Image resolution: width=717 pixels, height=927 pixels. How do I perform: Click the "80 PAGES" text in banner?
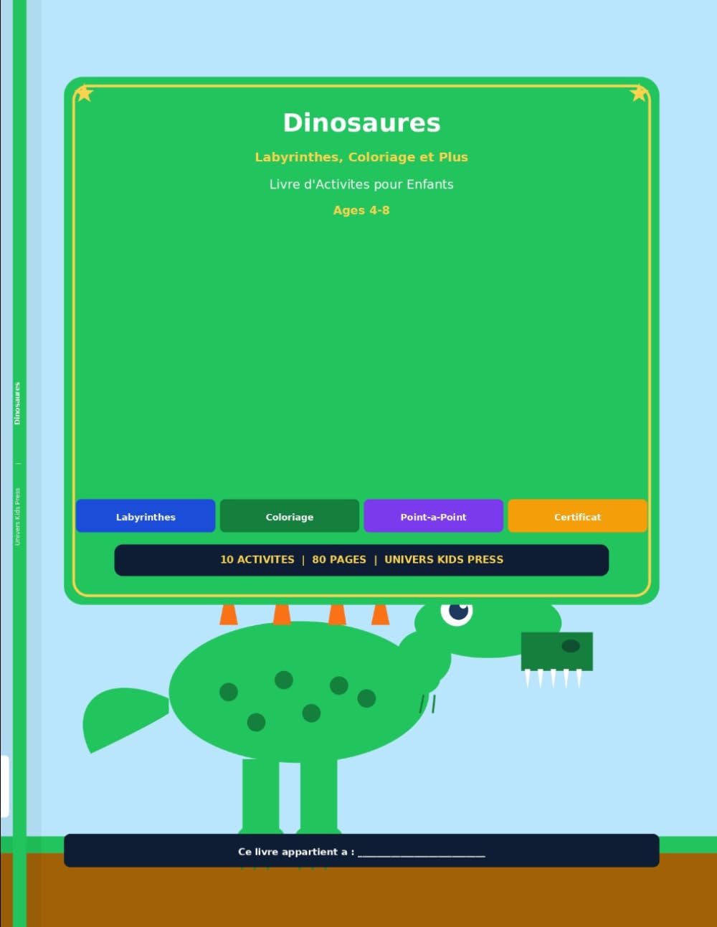(x=339, y=559)
